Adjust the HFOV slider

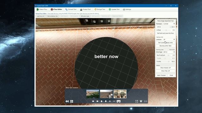pyautogui.click(x=166, y=27)
